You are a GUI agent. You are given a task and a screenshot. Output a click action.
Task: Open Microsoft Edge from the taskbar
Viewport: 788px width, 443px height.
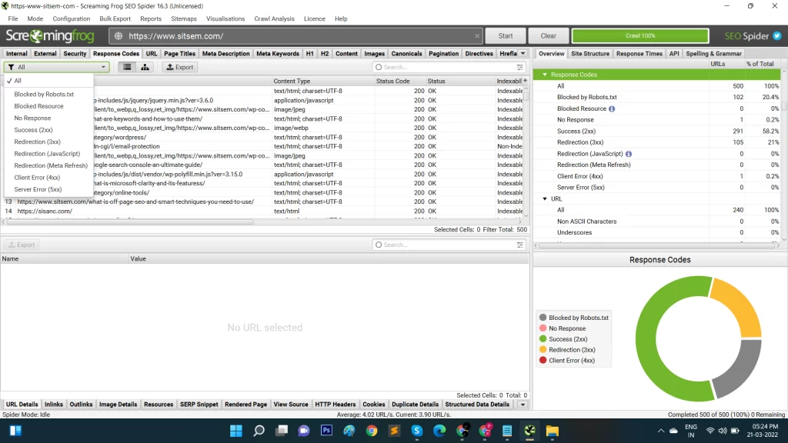coord(439,431)
